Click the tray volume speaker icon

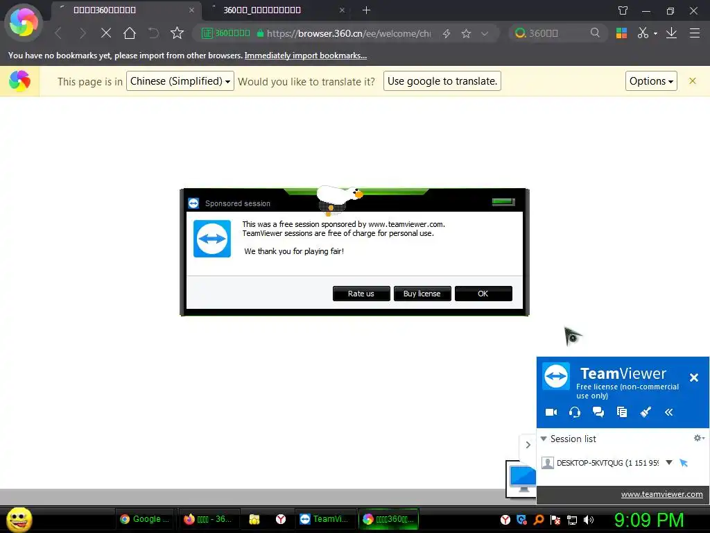coord(589,520)
